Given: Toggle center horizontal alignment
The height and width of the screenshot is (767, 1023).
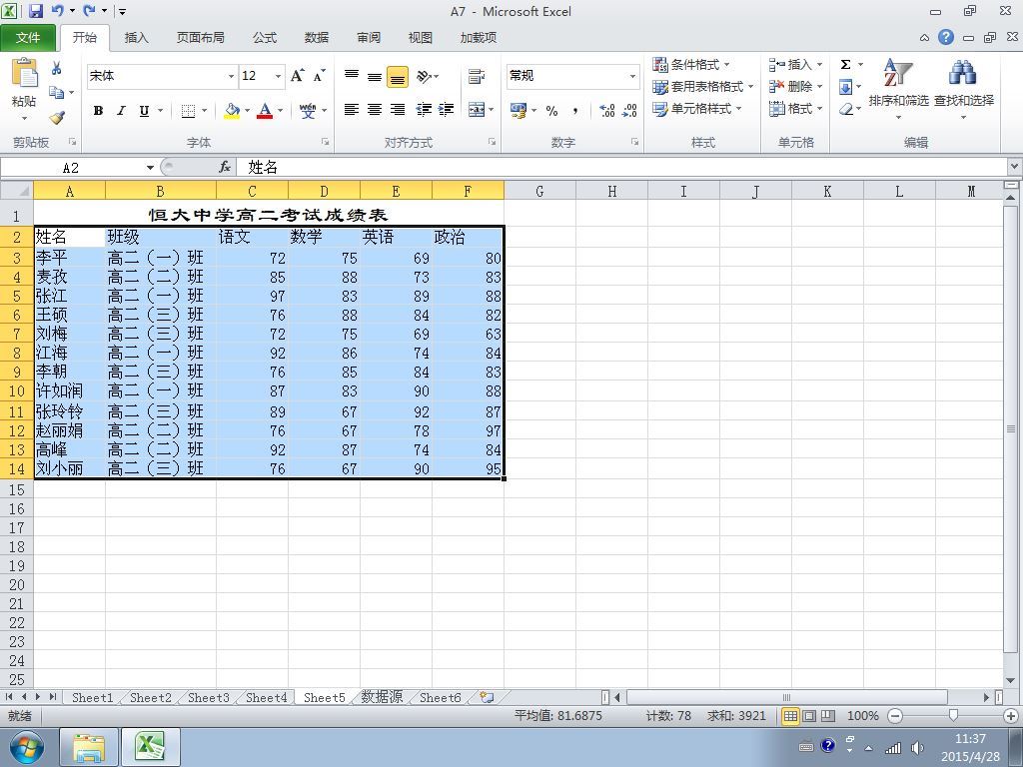Looking at the screenshot, I should [x=375, y=110].
